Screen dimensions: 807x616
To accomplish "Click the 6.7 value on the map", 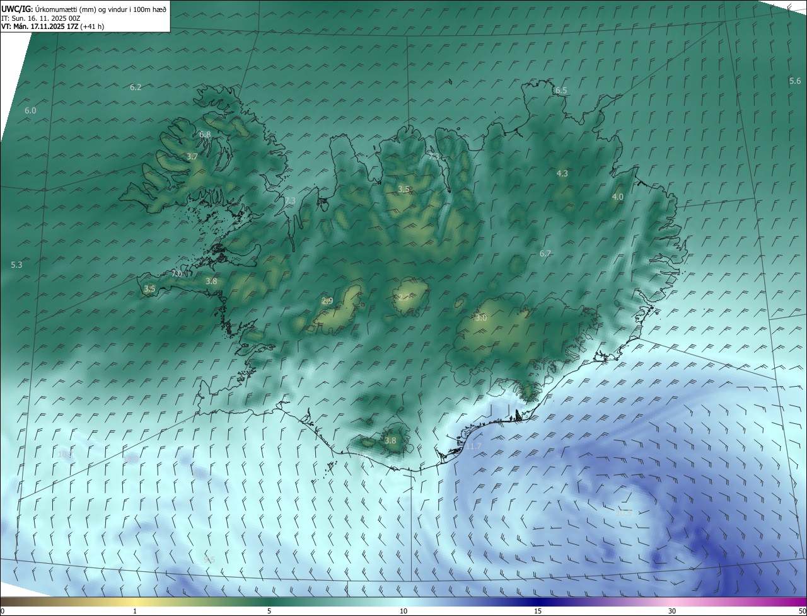I will tap(545, 253).
